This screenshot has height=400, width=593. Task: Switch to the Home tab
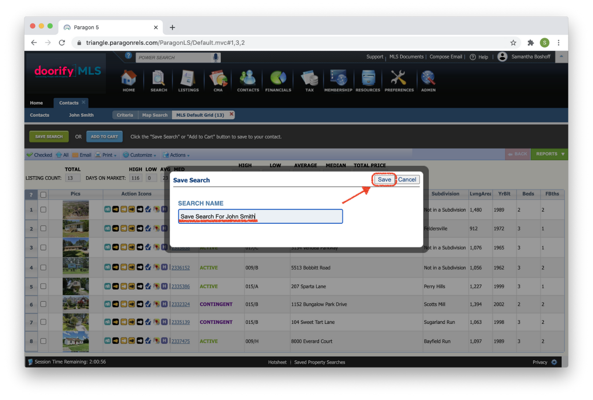37,103
